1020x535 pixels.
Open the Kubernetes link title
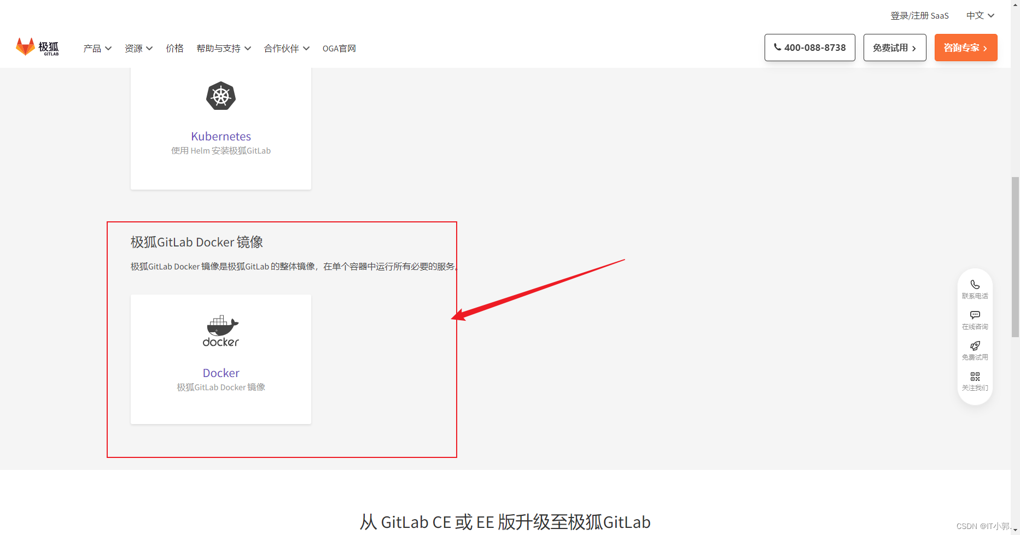[x=221, y=136]
